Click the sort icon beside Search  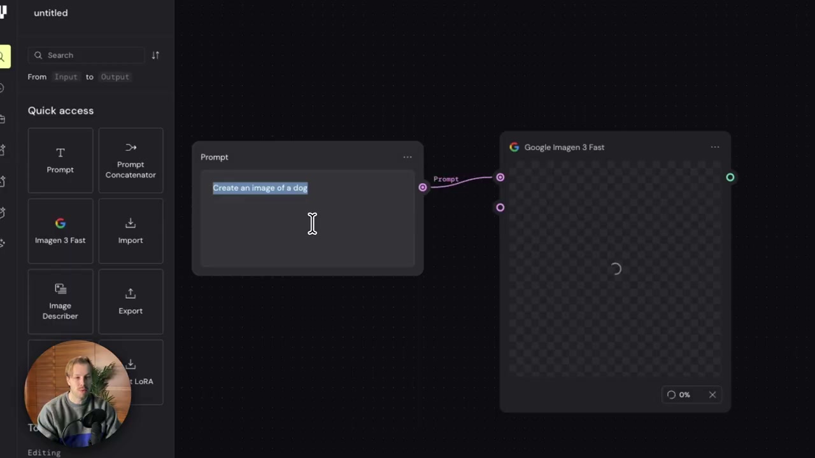[x=155, y=55]
